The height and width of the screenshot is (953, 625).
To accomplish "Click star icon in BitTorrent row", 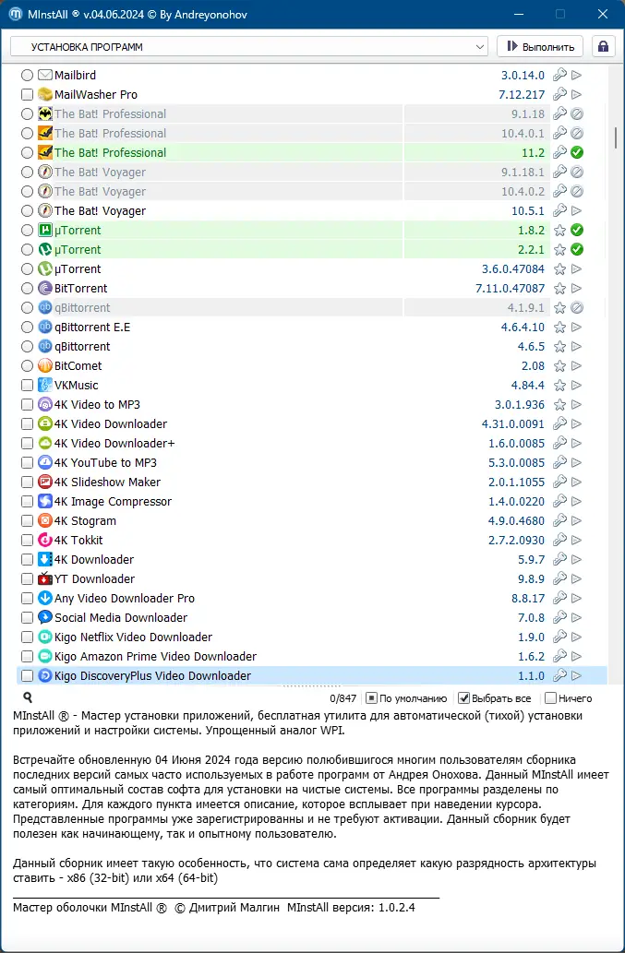I will coord(559,289).
